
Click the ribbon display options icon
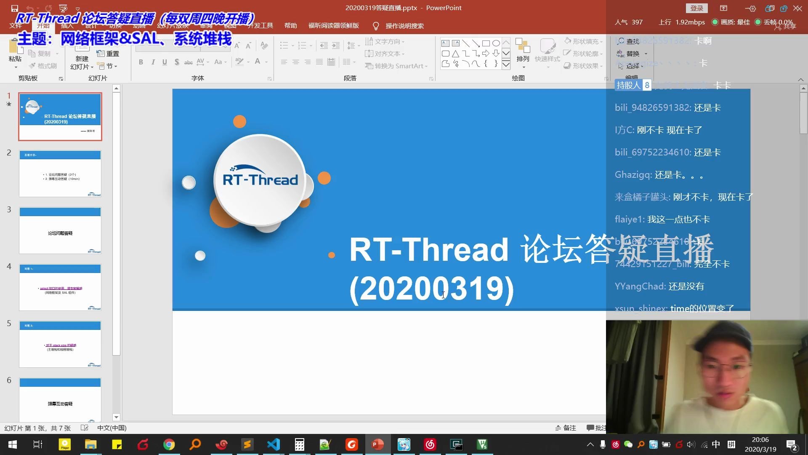[x=723, y=8]
